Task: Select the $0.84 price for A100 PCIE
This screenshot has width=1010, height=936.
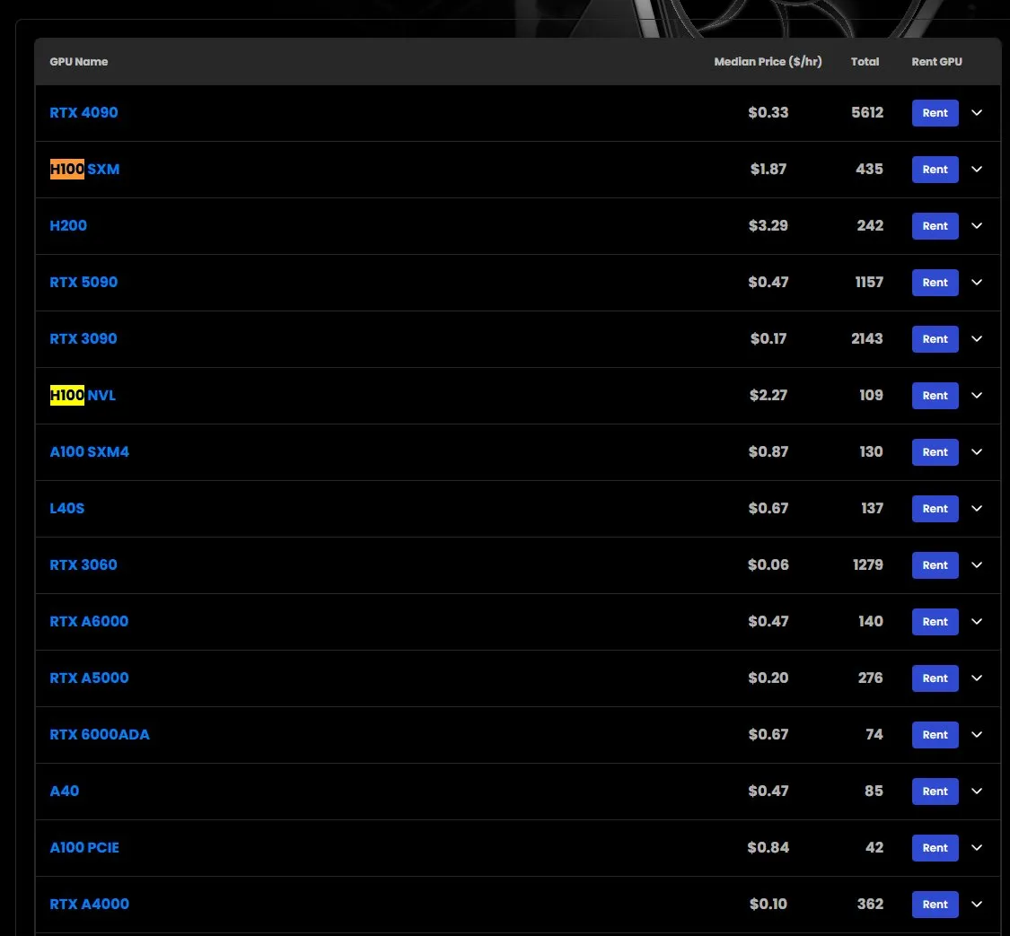Action: click(x=768, y=848)
